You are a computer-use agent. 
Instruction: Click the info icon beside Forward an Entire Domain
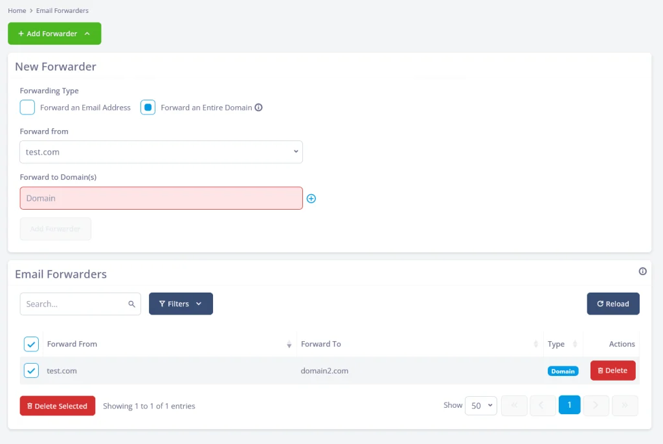pos(258,107)
